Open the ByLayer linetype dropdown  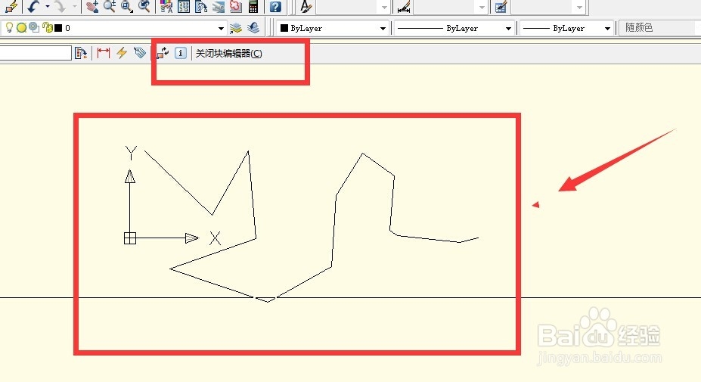click(508, 28)
